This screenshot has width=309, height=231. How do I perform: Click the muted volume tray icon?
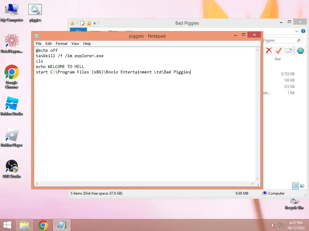273,225
